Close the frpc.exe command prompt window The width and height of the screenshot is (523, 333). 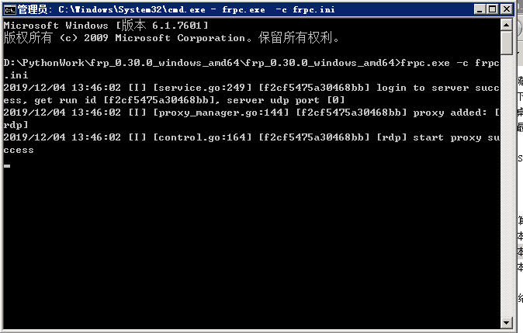pyautogui.click(x=507, y=9)
